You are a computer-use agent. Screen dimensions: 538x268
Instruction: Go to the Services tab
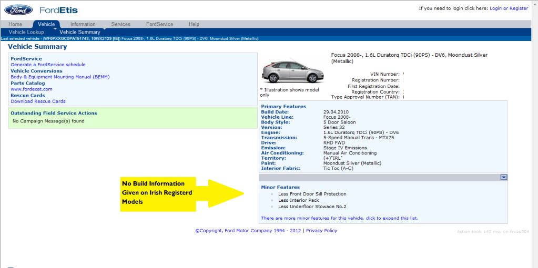pyautogui.click(x=121, y=24)
